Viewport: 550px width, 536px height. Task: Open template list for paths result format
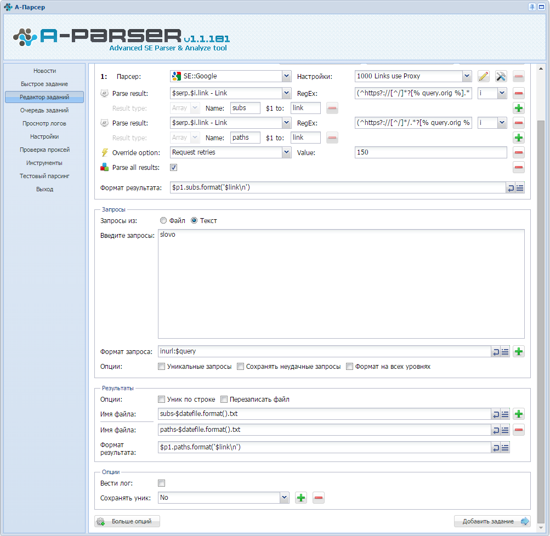tap(504, 448)
